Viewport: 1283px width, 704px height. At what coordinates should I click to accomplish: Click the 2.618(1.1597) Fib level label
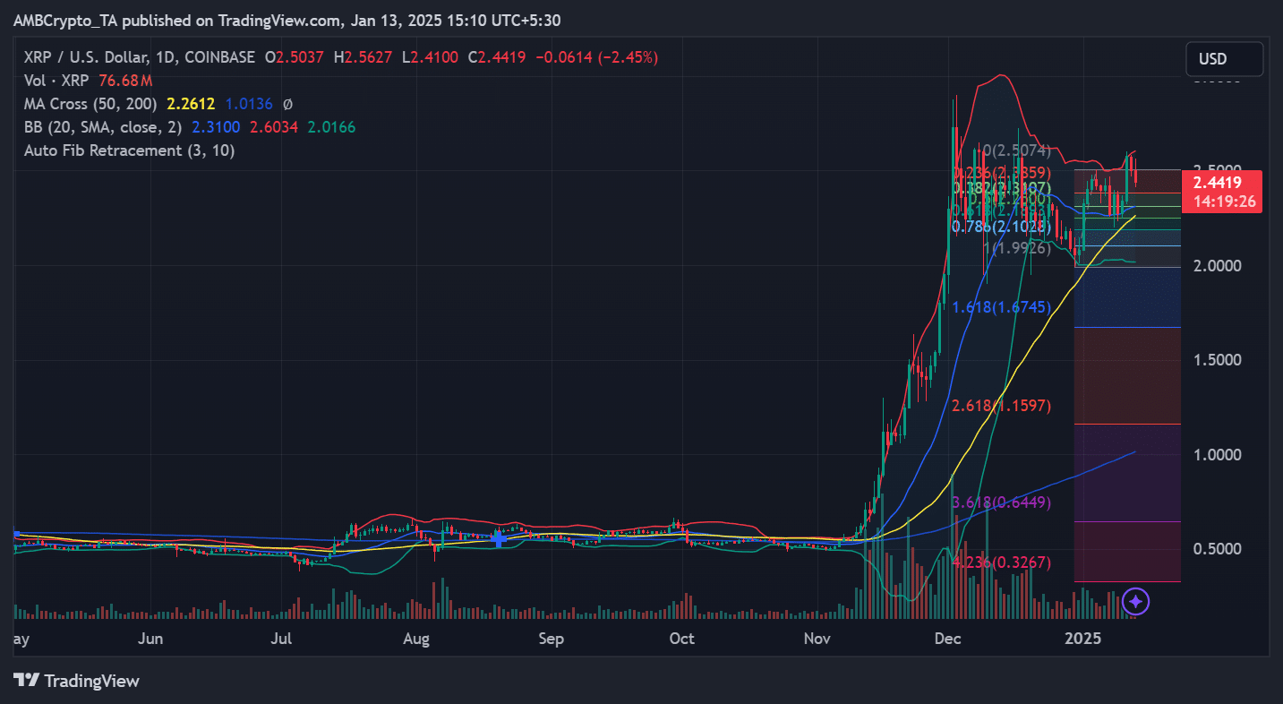click(1002, 406)
